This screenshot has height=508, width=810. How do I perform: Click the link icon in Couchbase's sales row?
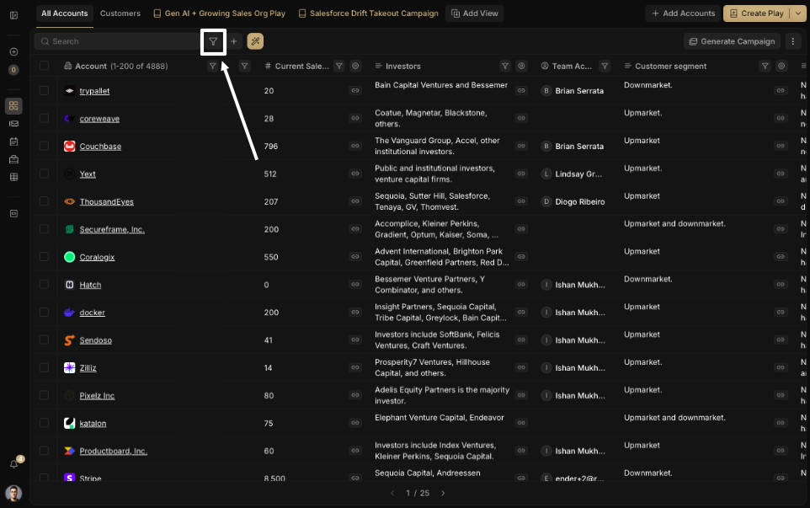coord(354,147)
